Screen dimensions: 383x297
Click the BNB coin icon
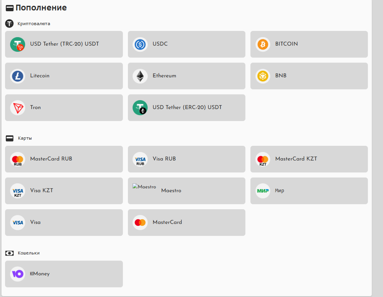click(x=263, y=76)
